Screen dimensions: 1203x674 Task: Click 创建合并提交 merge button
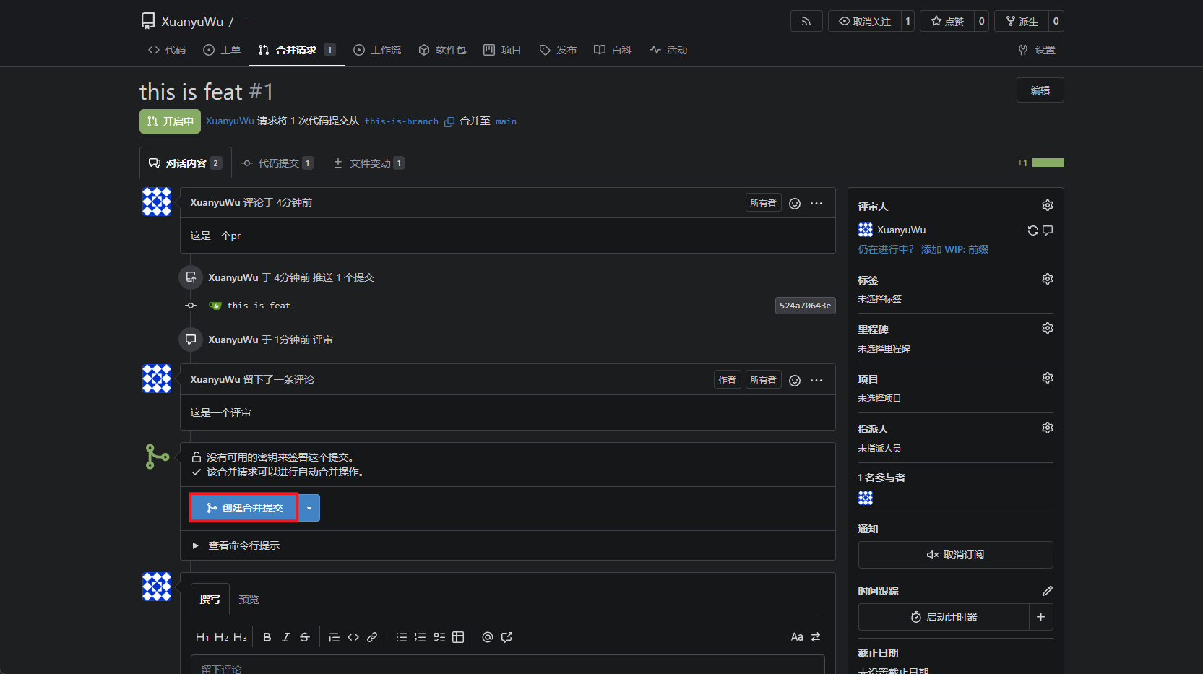[x=244, y=508]
